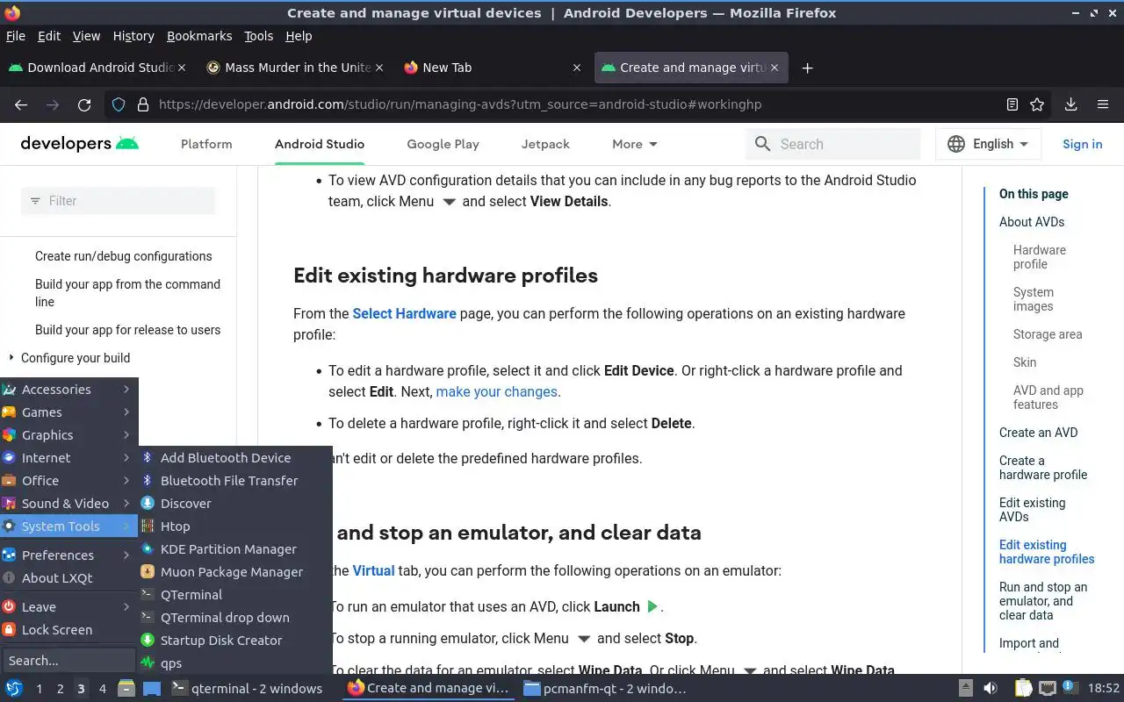1124x702 pixels.
Task: Click the start menu Search field
Action: 69,661
